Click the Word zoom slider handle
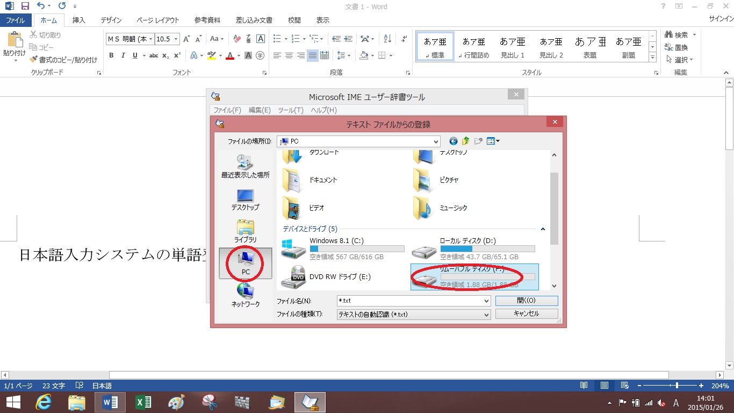 (x=677, y=386)
